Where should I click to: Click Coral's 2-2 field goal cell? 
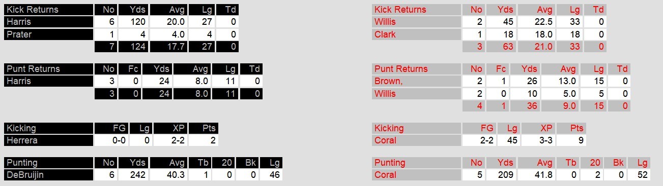[479, 140]
